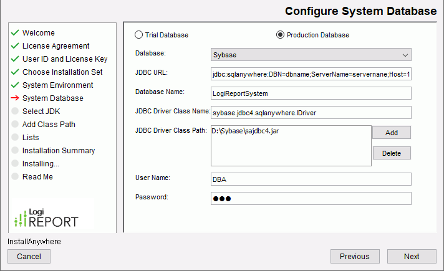Click the red arrow beside System Database
The height and width of the screenshot is (271, 444).
(x=15, y=98)
